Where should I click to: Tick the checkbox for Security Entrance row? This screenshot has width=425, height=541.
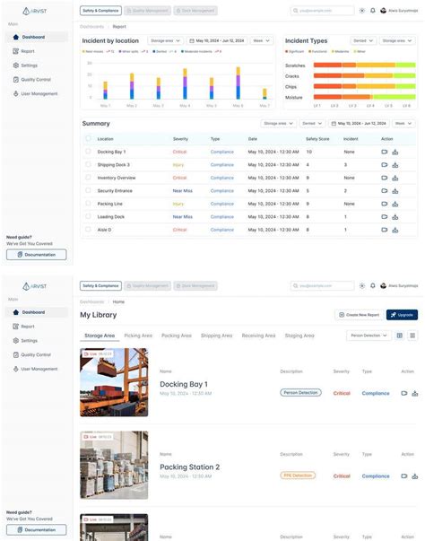pos(88,190)
